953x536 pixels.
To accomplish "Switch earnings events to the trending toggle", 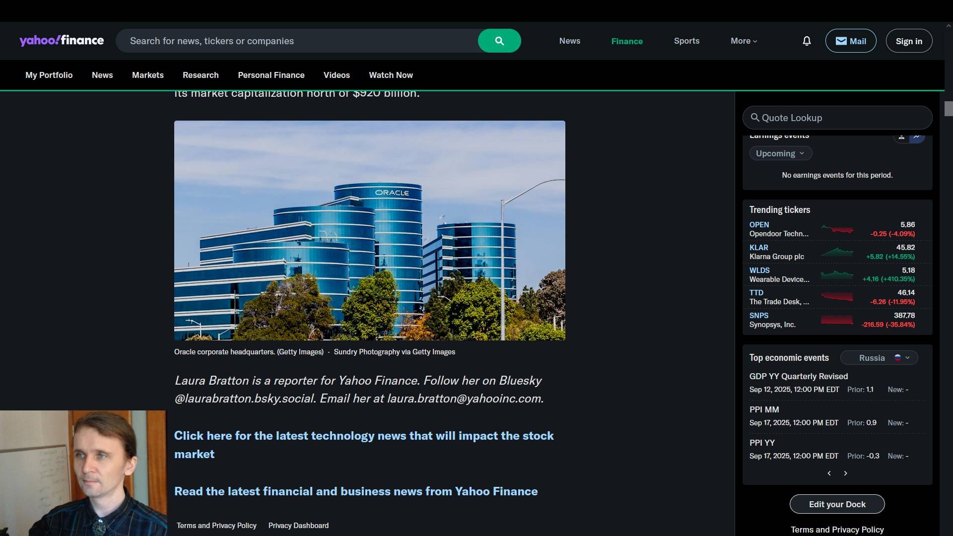I will (917, 137).
